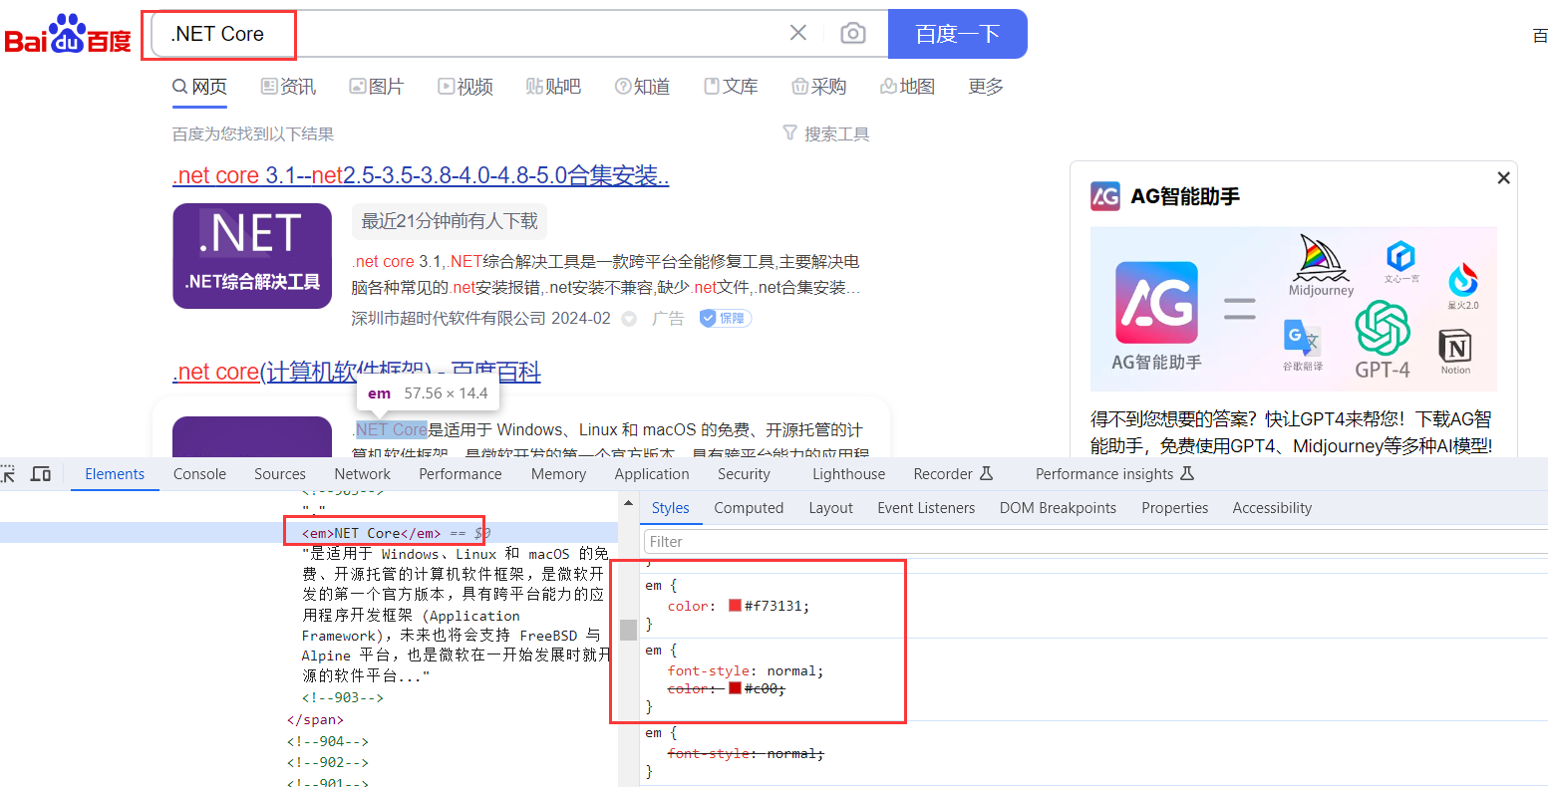Click the AG智能助手 logo icon
Viewport: 1548px width, 787px height.
coord(1104,196)
